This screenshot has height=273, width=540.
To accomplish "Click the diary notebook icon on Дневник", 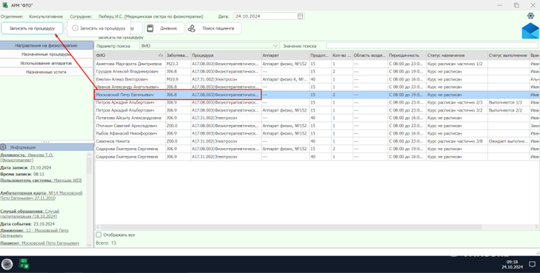I will point(150,29).
